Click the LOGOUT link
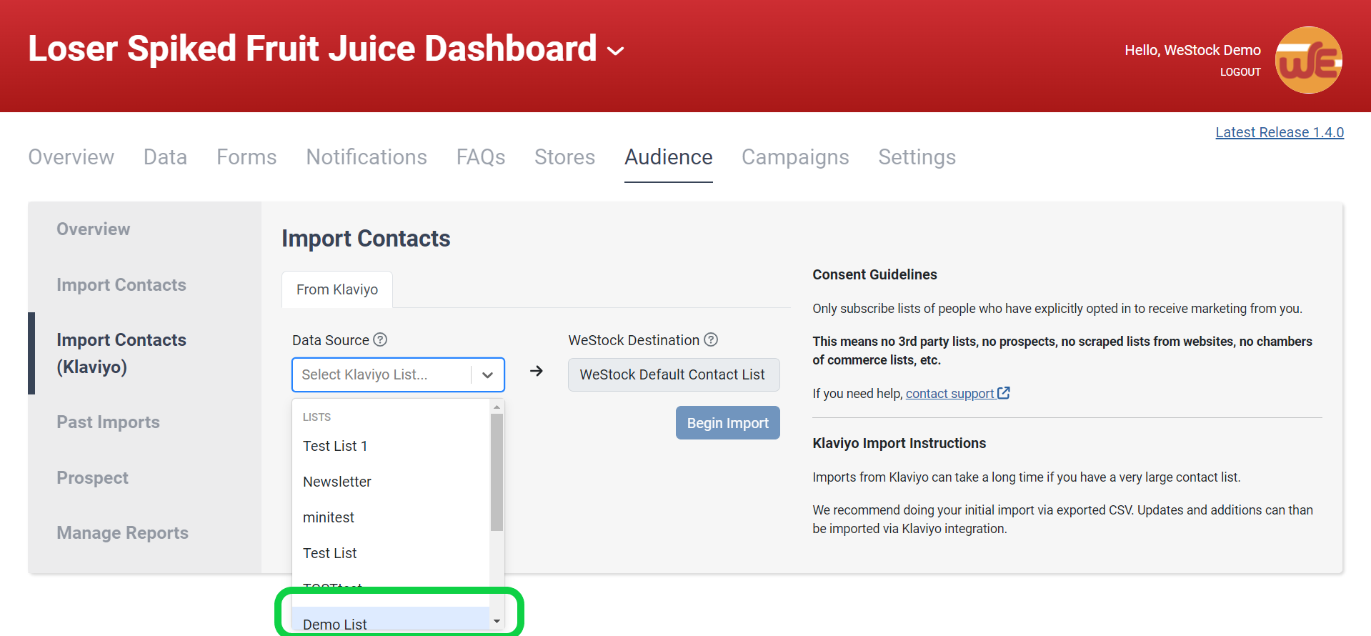1371x636 pixels. [x=1240, y=71]
